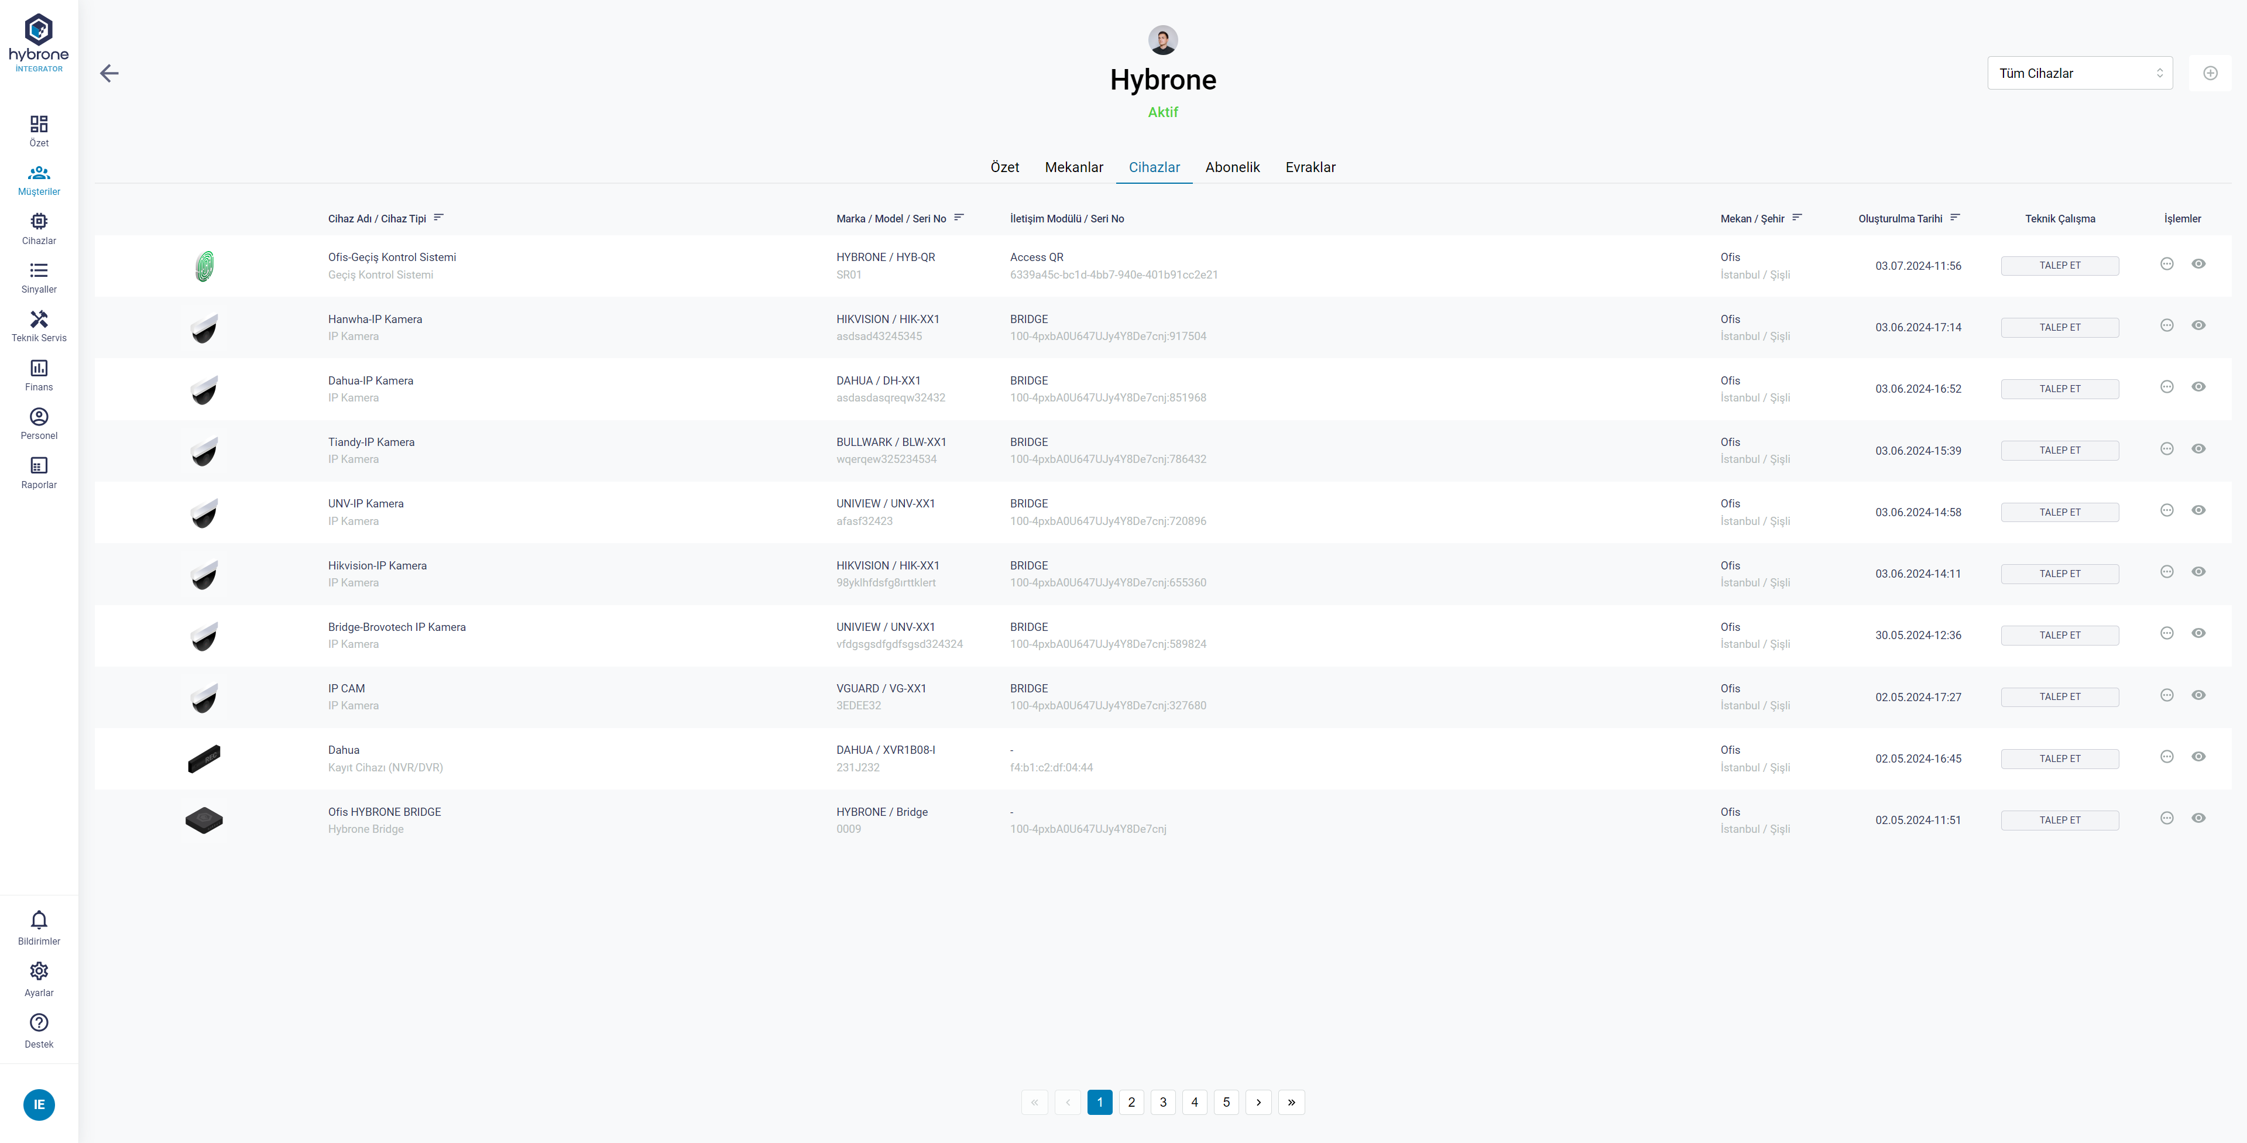Go to Sinyaller in sidebar
The height and width of the screenshot is (1143, 2247).
(39, 277)
